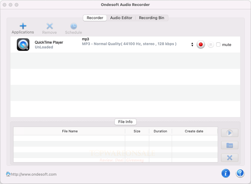Open the MP3 format dropdown arrows
Screen dimensions: 251x184
pos(192,44)
